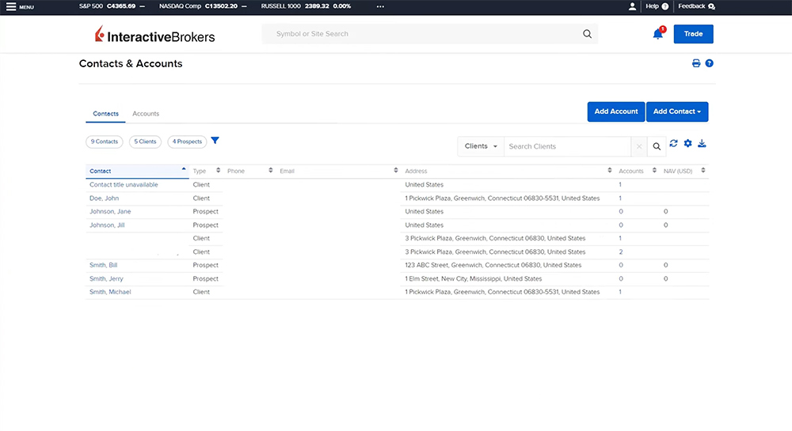This screenshot has width=792, height=431.
Task: Download the contacts list
Action: tap(702, 143)
